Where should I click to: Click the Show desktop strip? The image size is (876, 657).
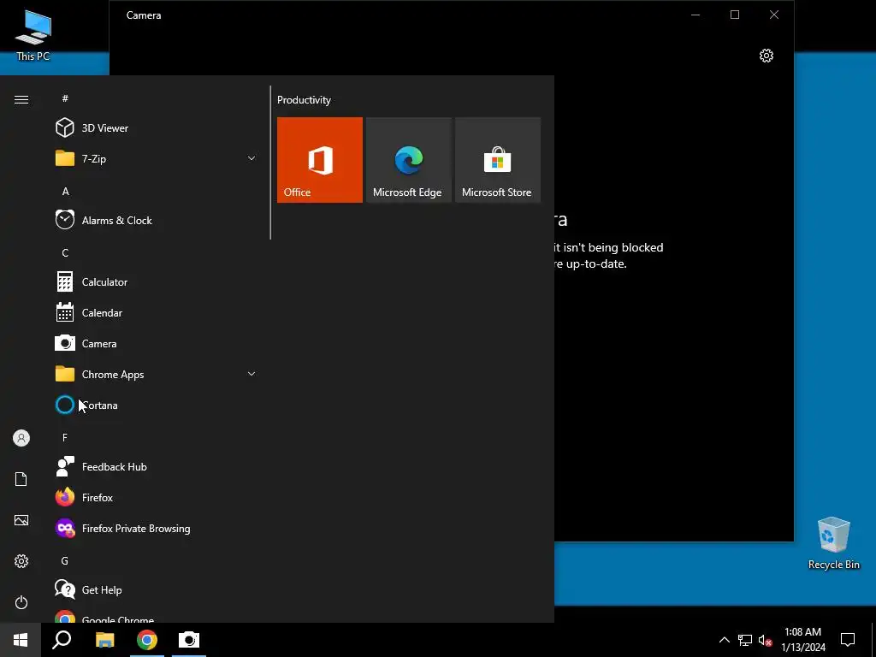(x=873, y=640)
